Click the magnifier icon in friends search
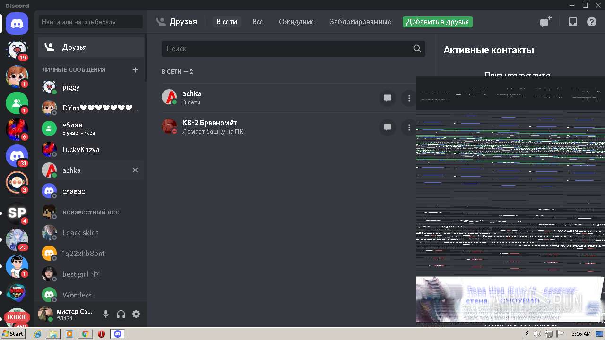 coord(417,48)
